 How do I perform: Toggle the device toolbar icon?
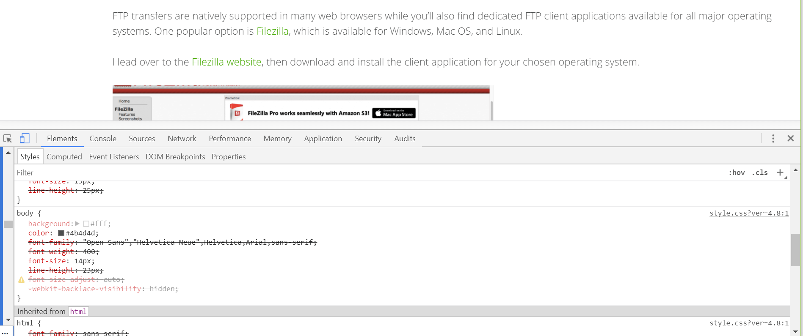click(x=25, y=139)
